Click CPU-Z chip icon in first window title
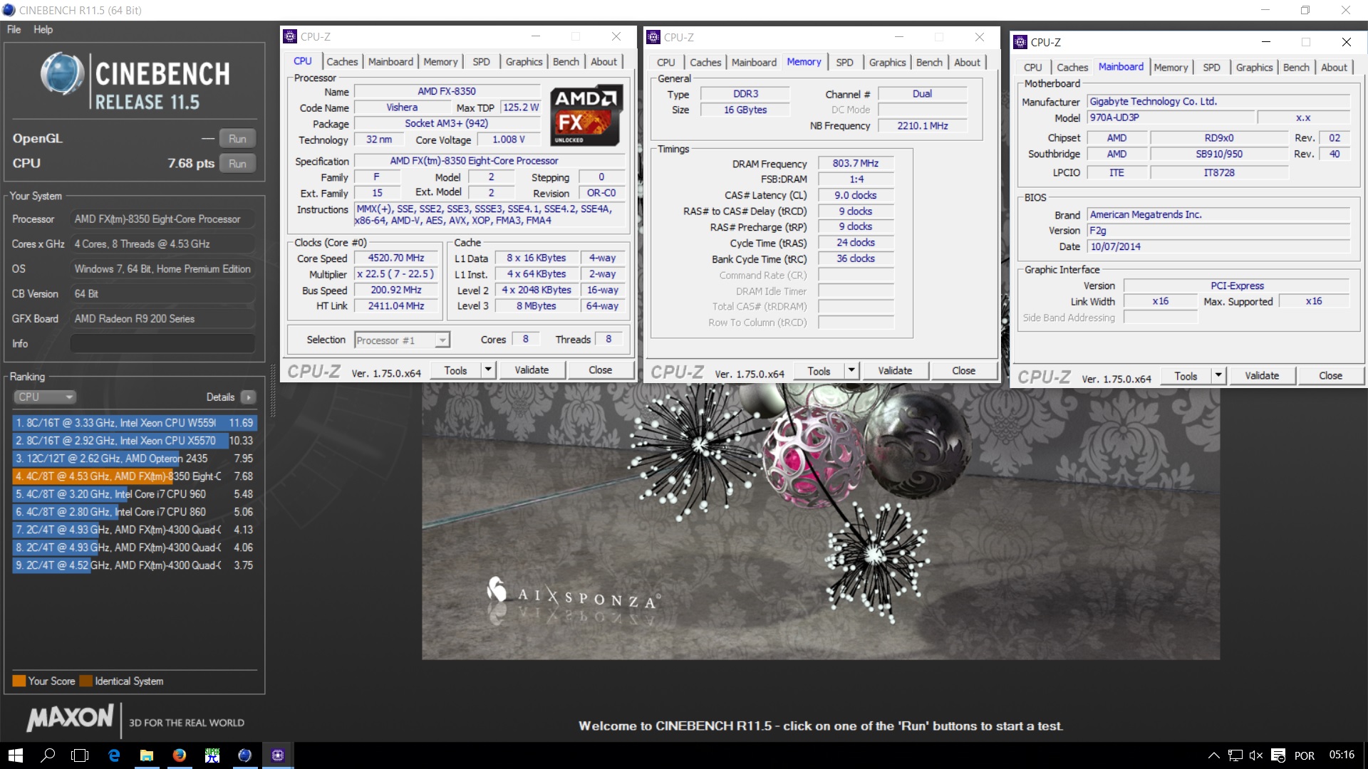The width and height of the screenshot is (1368, 769). pyautogui.click(x=290, y=36)
